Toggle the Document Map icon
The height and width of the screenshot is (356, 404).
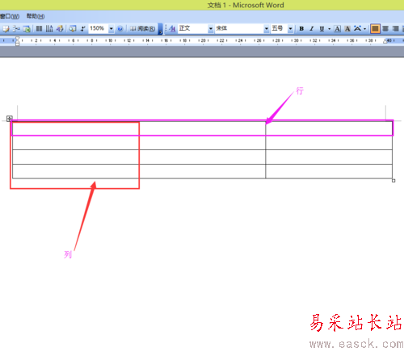coord(72,28)
